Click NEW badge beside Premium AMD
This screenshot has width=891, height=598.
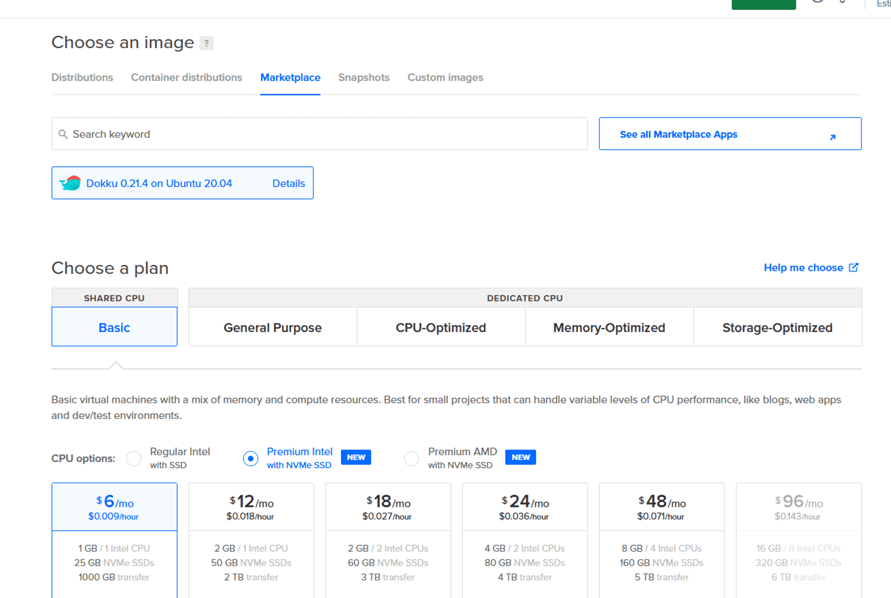pos(520,457)
